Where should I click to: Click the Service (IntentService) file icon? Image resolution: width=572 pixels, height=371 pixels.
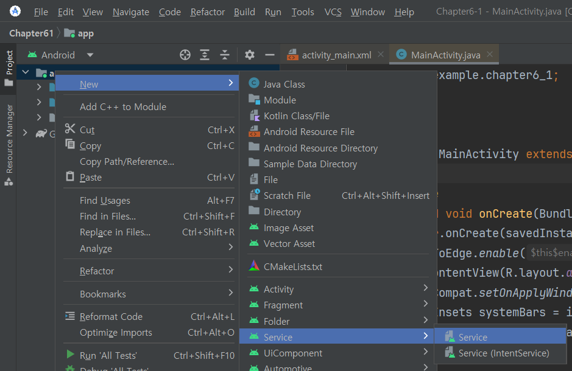[x=450, y=352]
